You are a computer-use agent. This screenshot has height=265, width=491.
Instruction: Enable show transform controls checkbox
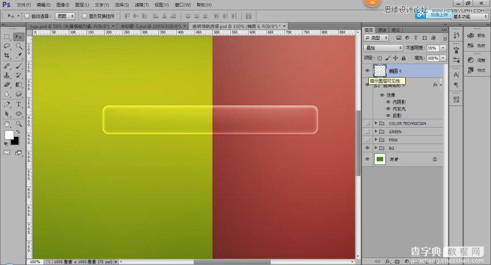[84, 16]
